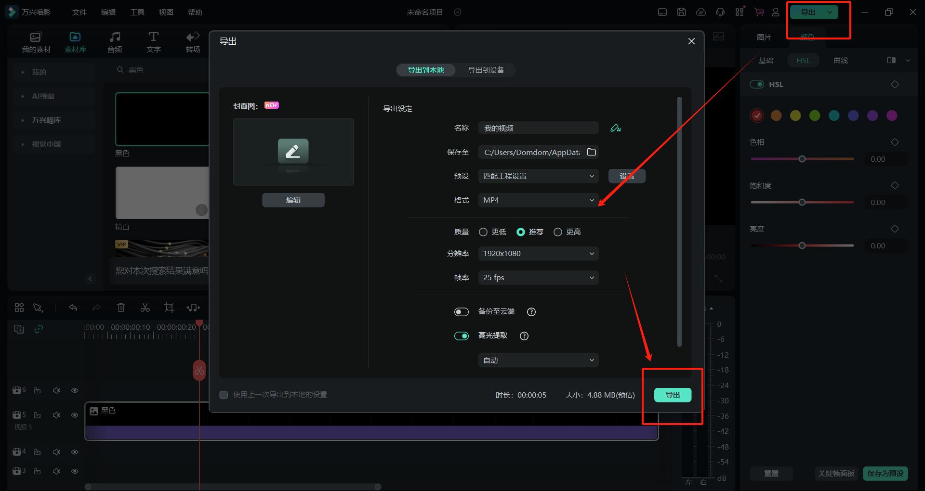Toggle compare view icon in color panel
Image resolution: width=925 pixels, height=491 pixels.
pos(891,60)
